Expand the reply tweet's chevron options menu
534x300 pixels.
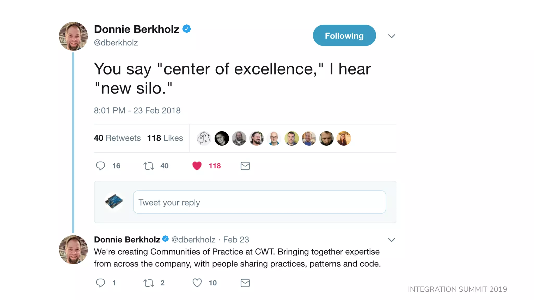[x=391, y=240]
